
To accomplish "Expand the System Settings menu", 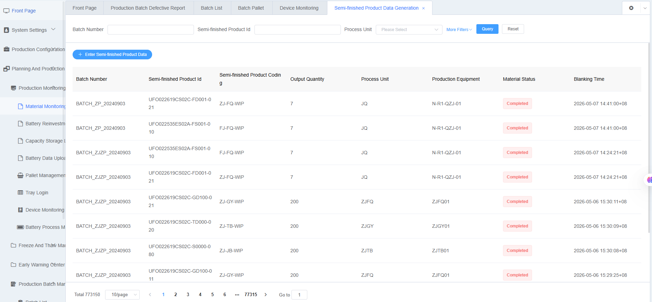I will 53,29.
